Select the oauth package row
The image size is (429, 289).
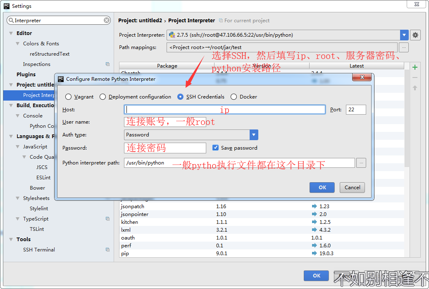262,238
